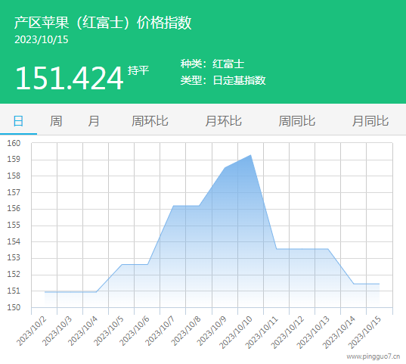The height and width of the screenshot is (364, 406).
Task: Click the 种类：红富士 label
Action: coord(212,64)
